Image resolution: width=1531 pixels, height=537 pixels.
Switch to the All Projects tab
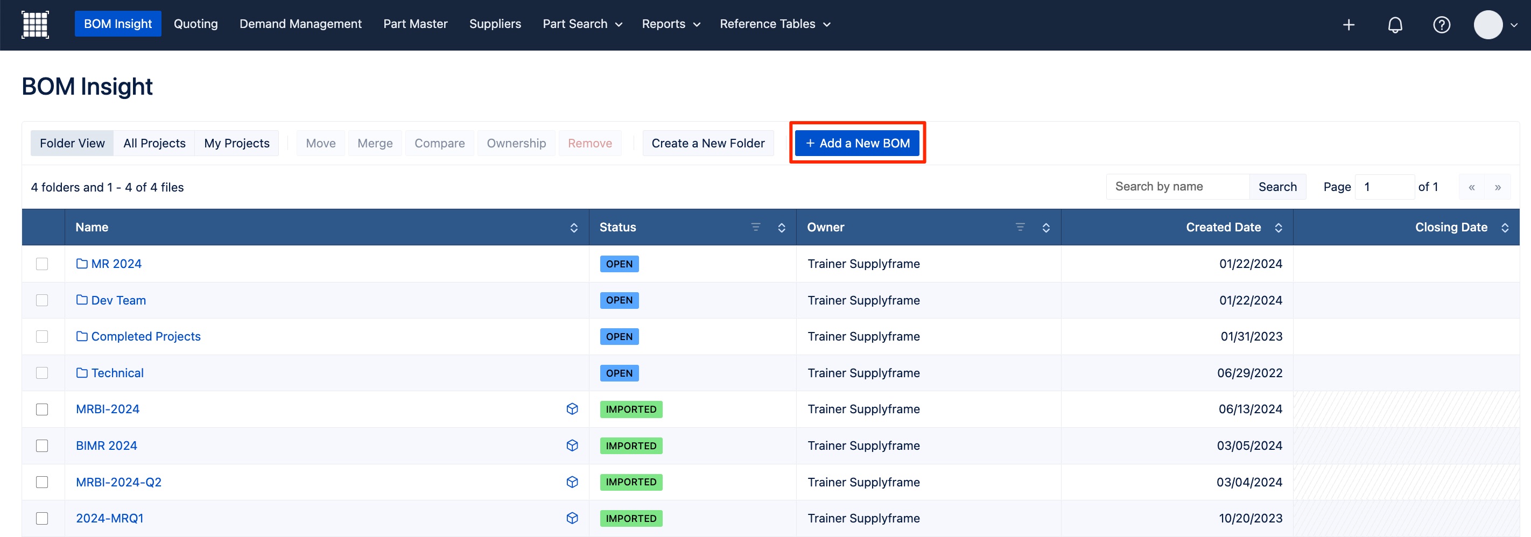[x=154, y=143]
